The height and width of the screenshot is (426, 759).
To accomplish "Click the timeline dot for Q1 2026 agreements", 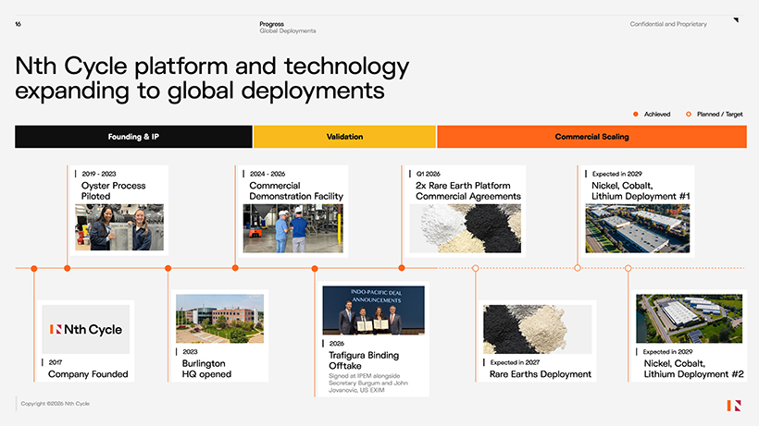I will 402,268.
